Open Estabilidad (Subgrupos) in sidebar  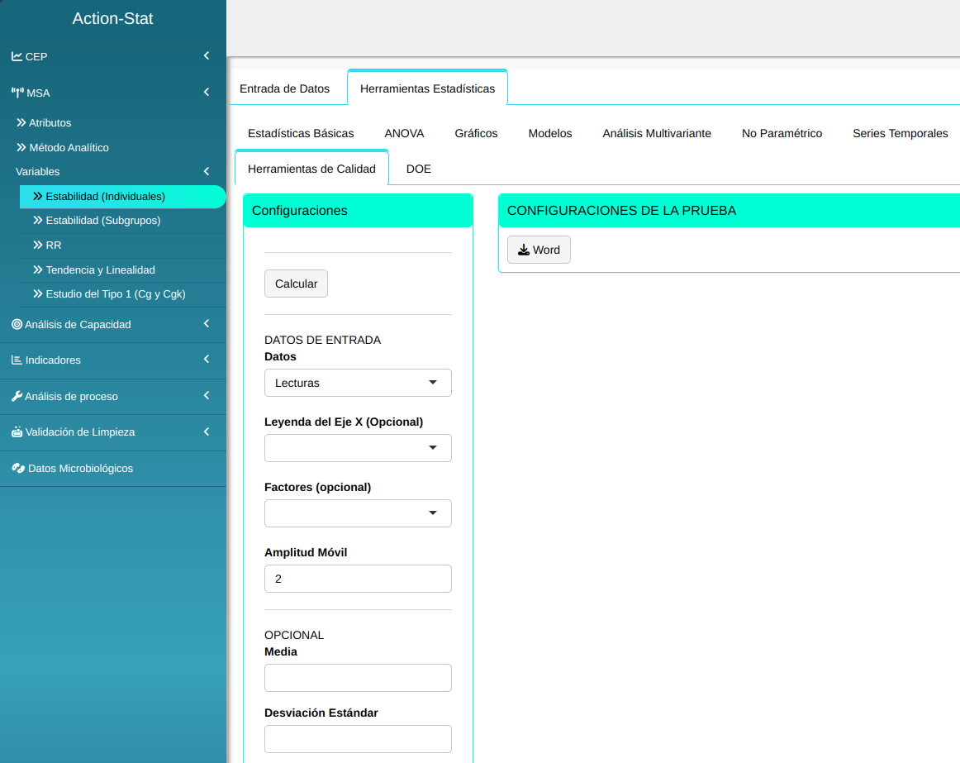(x=102, y=221)
